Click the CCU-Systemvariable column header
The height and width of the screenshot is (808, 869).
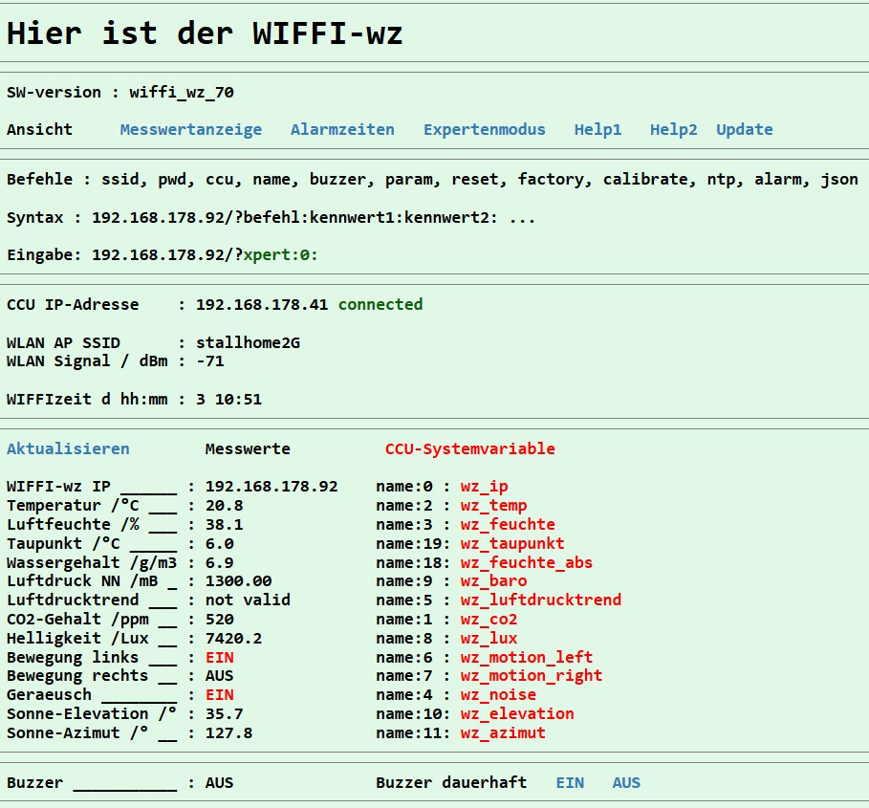470,448
